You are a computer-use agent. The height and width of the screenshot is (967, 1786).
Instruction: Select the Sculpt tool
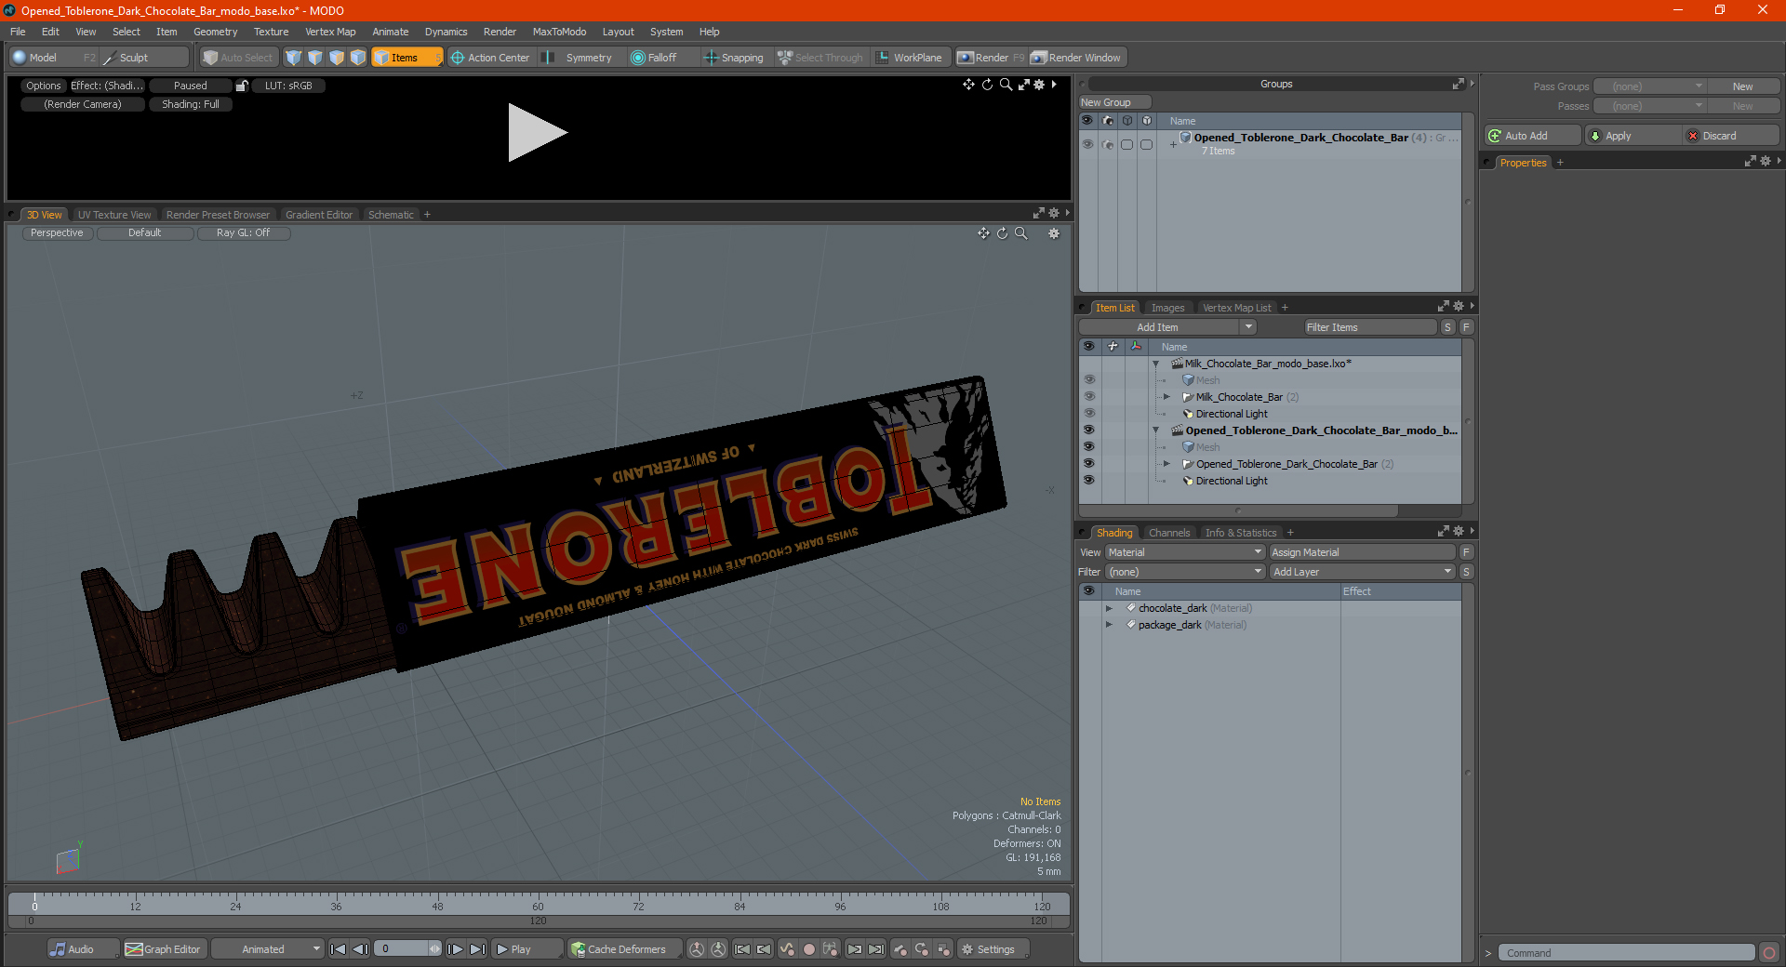(144, 58)
